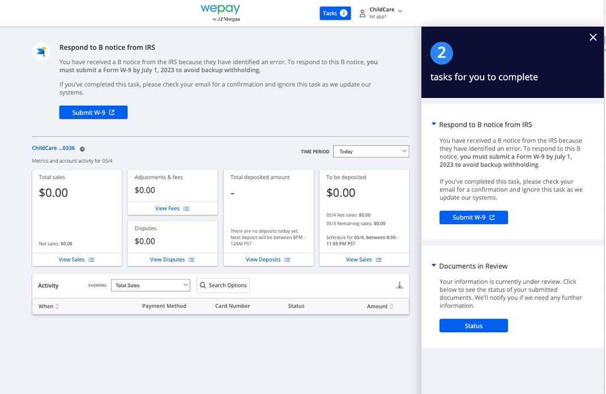Click the flag notification icon beside B notice
The height and width of the screenshot is (394, 606).
click(x=41, y=52)
